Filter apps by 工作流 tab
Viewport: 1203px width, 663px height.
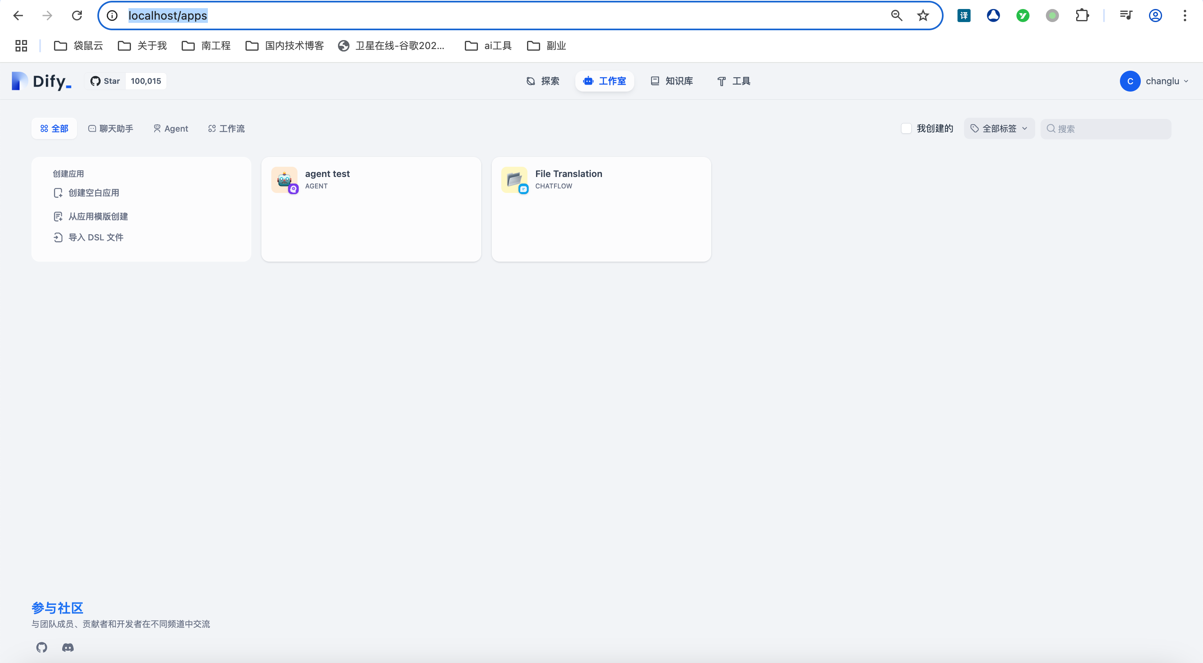point(227,128)
